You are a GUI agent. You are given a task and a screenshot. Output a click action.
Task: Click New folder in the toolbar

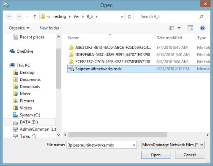tap(49, 28)
